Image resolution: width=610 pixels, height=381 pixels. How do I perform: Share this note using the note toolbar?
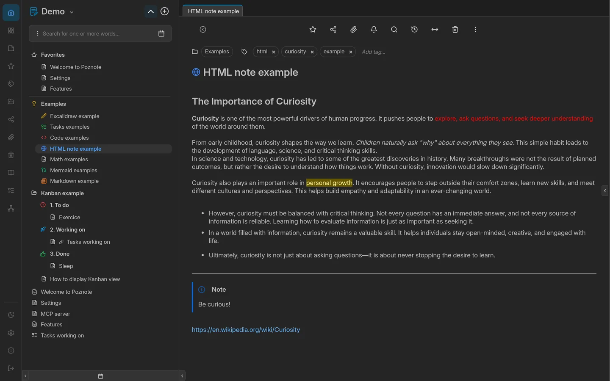tap(333, 30)
